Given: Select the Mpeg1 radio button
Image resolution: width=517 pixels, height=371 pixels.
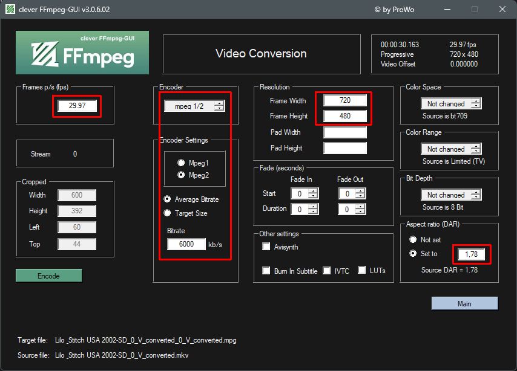Looking at the screenshot, I should coord(181,163).
